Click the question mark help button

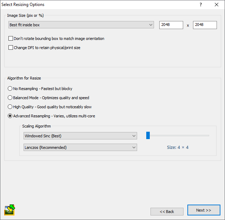pos(201,5)
